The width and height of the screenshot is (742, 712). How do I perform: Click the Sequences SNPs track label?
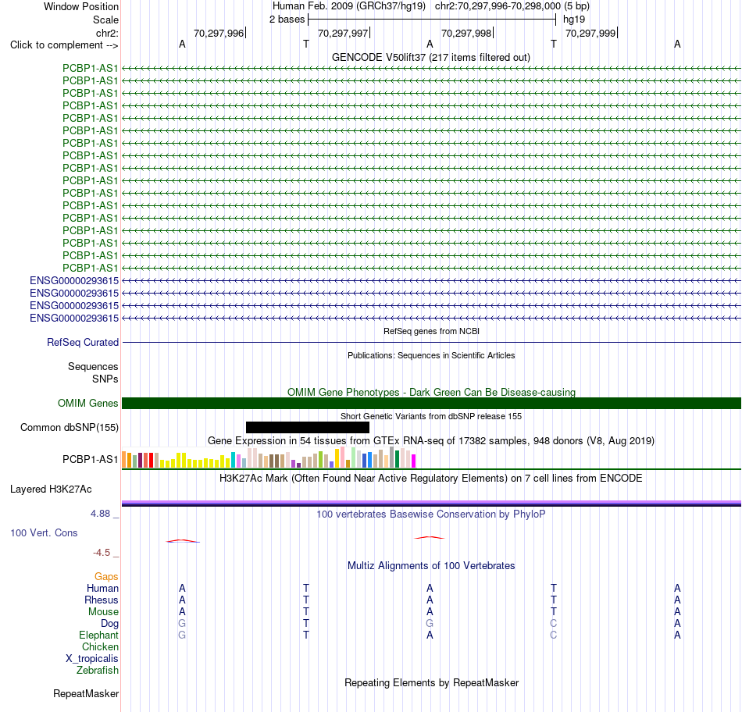point(93,373)
